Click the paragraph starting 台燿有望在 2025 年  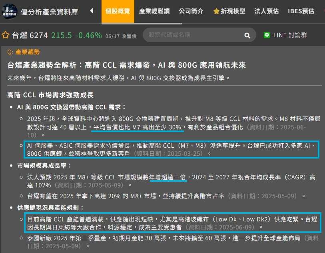click(166, 196)
